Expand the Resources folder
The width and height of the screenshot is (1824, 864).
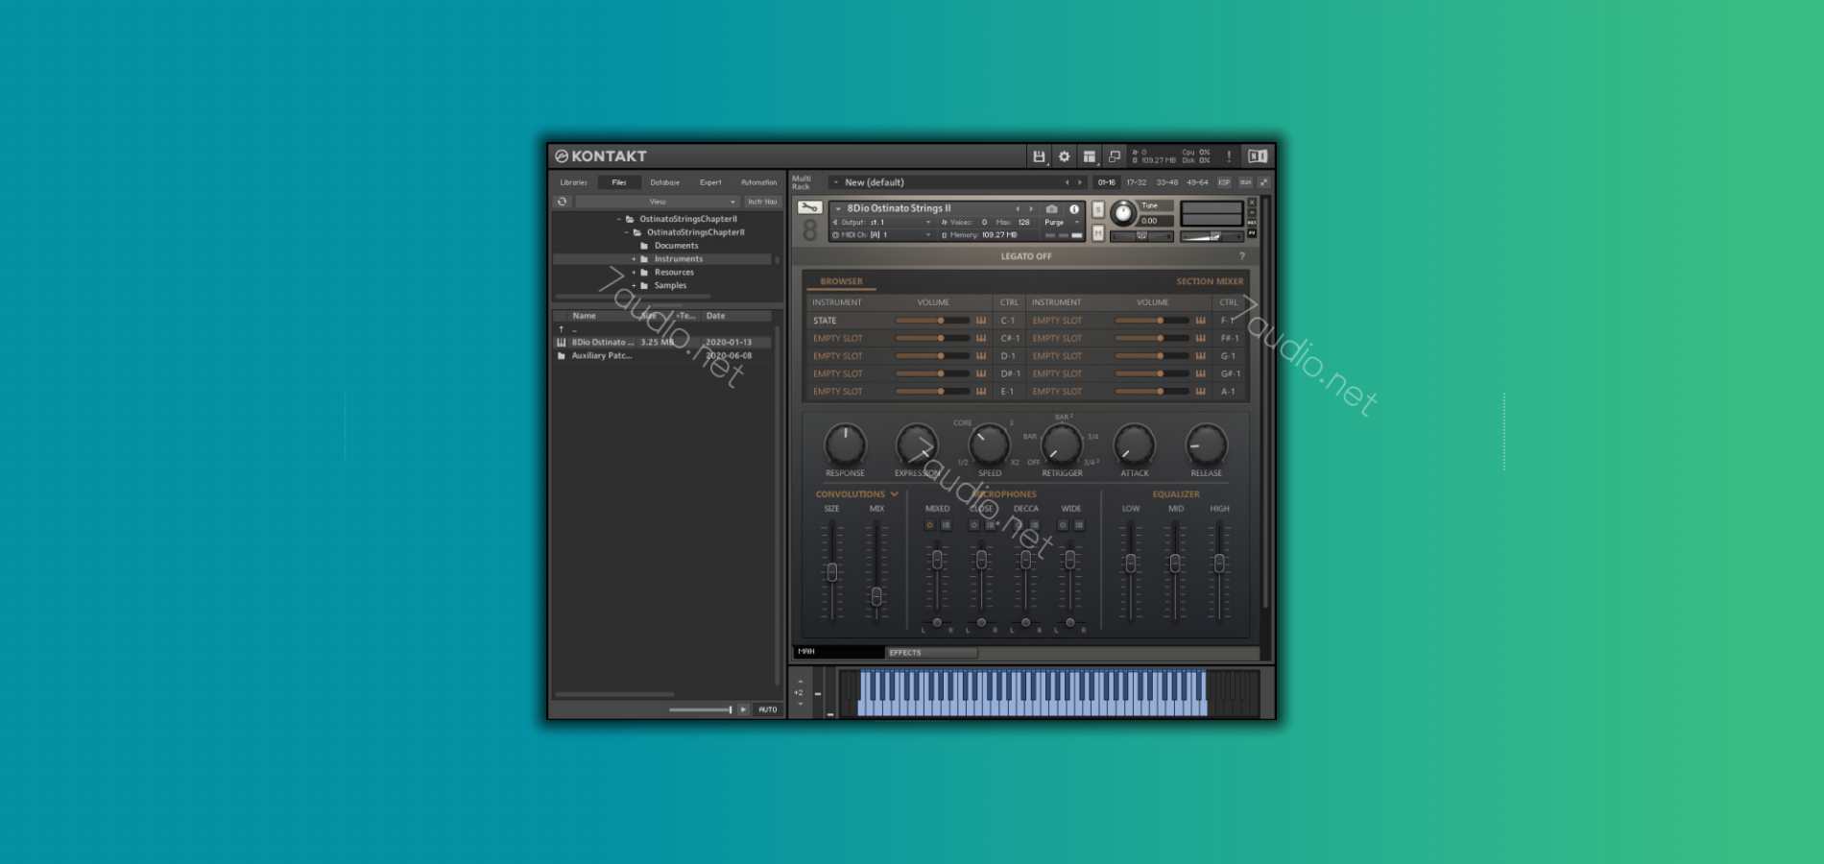click(x=634, y=273)
